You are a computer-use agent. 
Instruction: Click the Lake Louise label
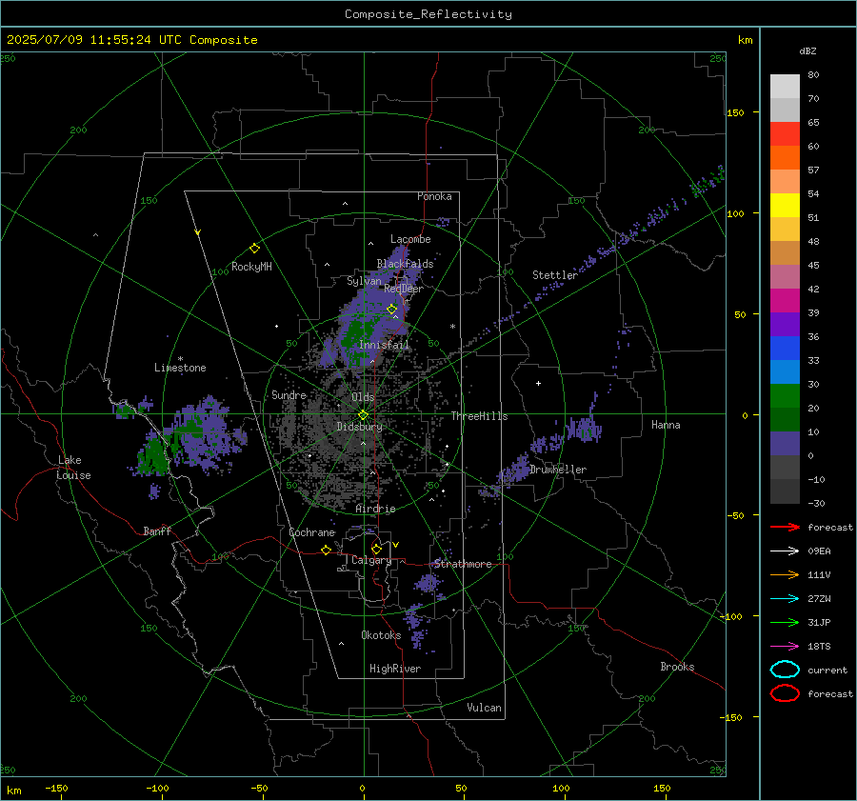pyautogui.click(x=73, y=468)
